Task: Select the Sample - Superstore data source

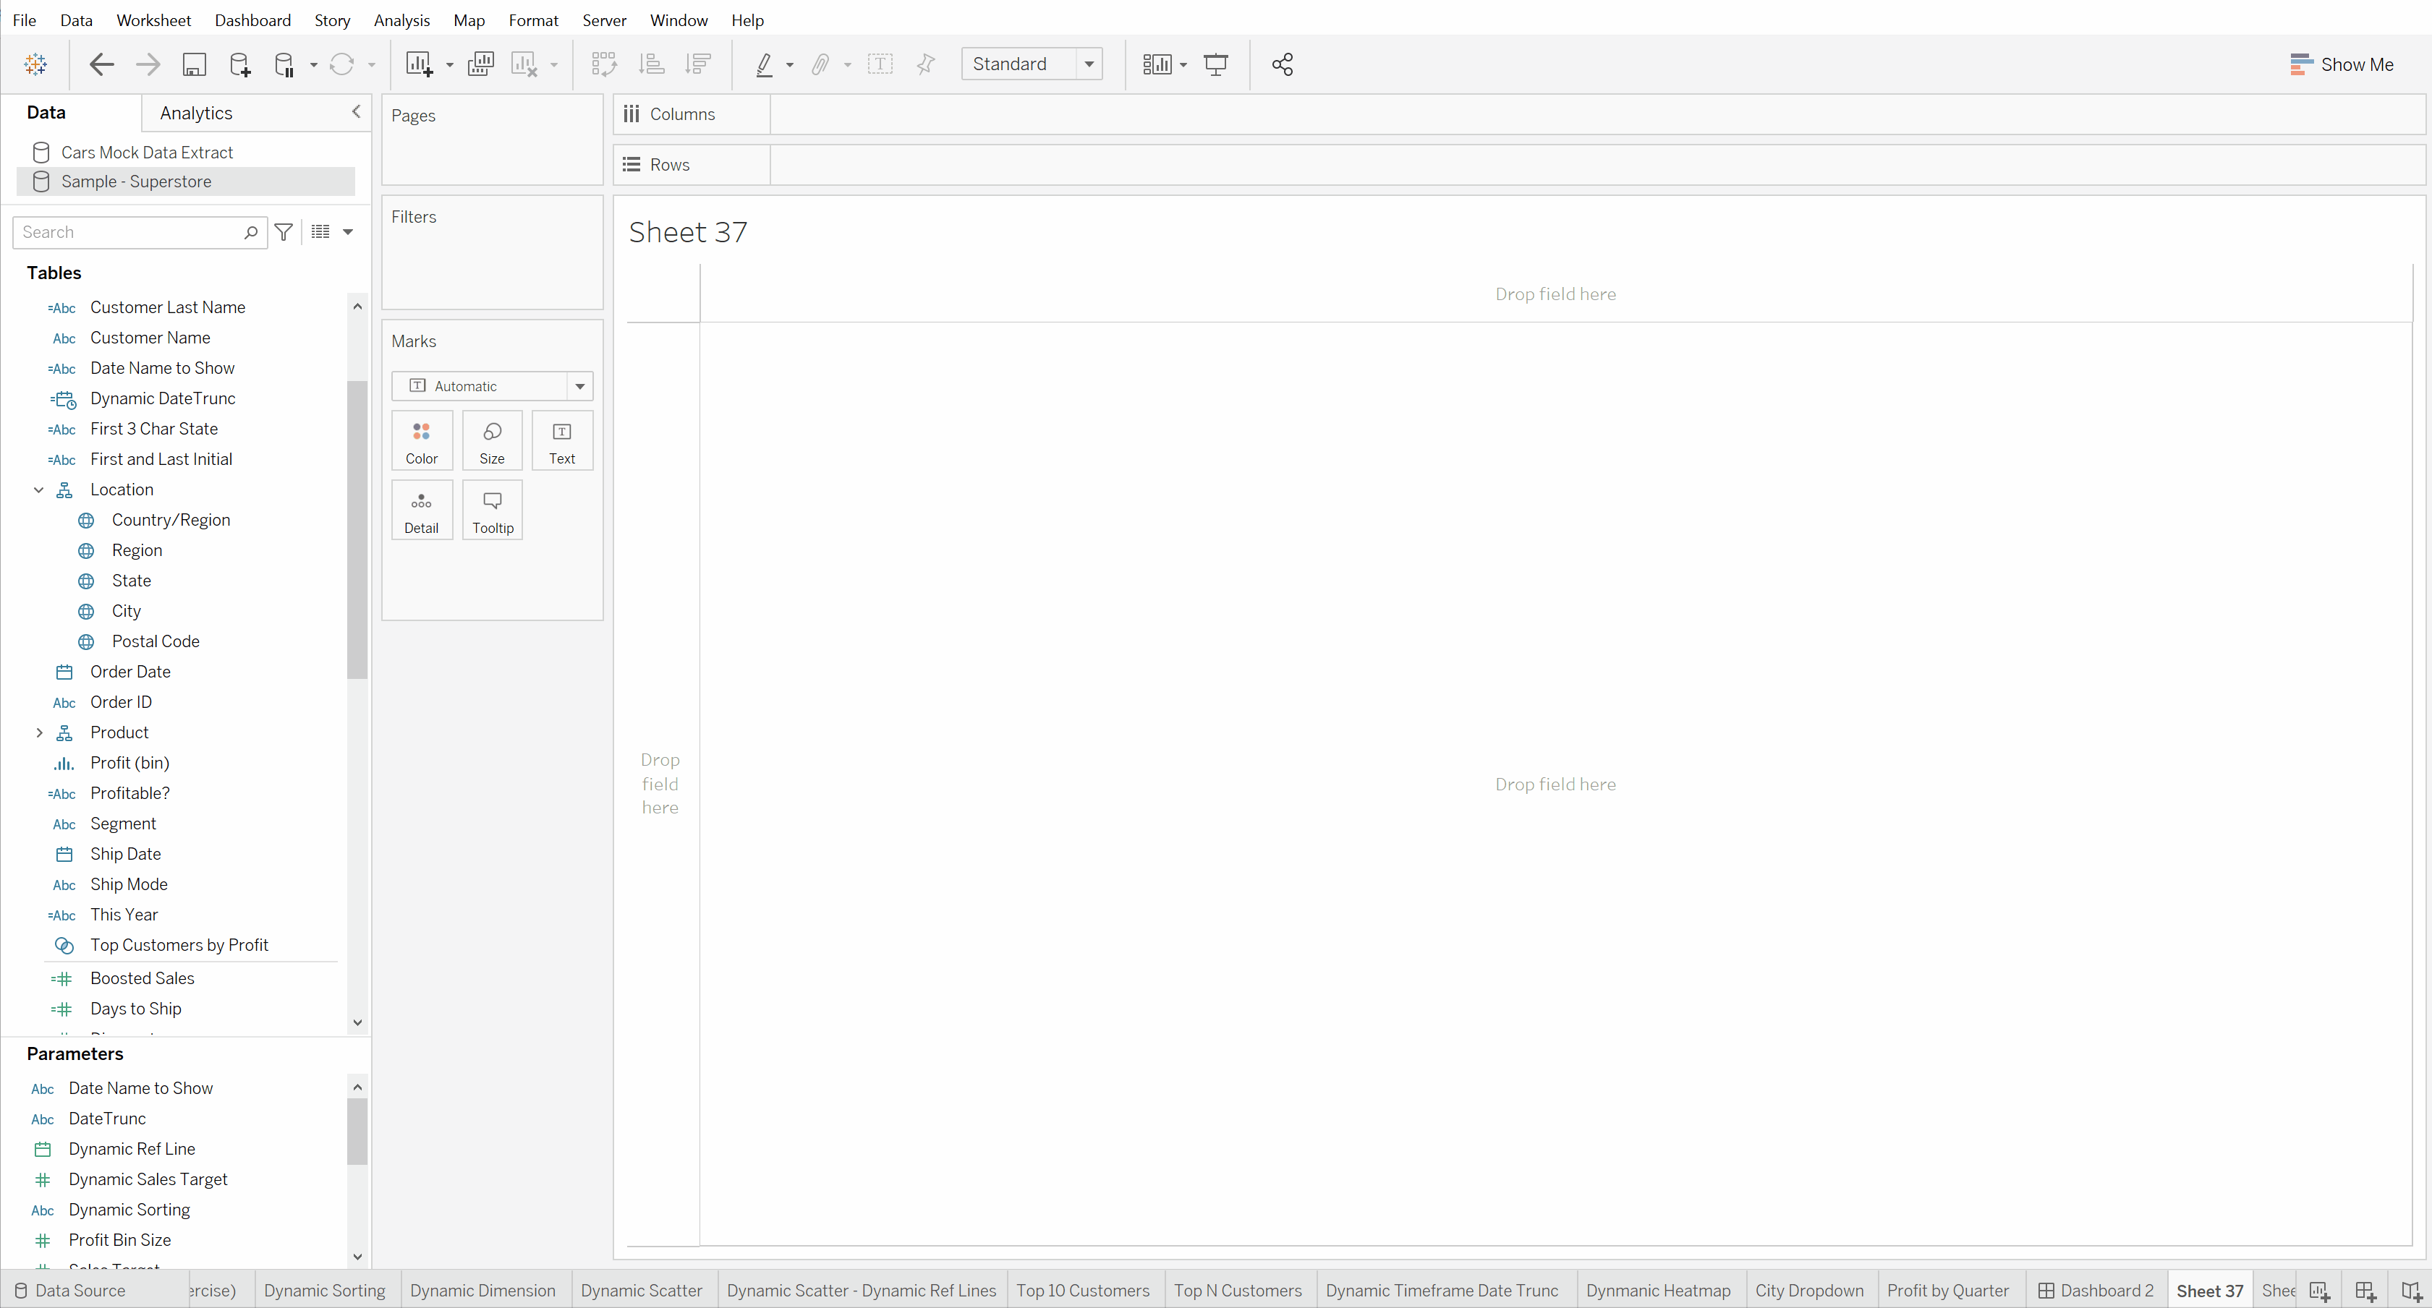Action: coord(186,181)
